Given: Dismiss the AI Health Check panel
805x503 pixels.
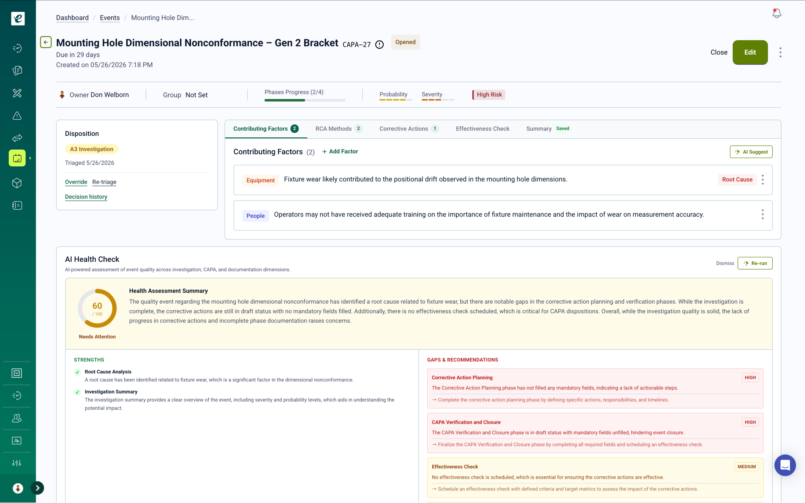Looking at the screenshot, I should (725, 263).
